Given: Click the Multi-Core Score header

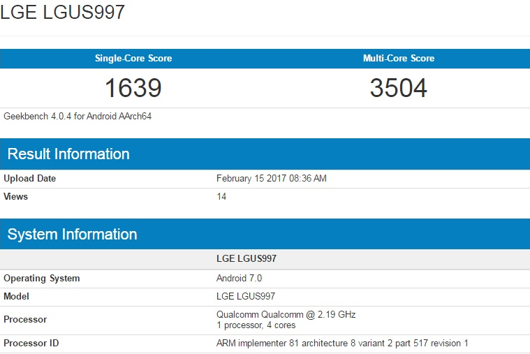Looking at the screenshot, I should pyautogui.click(x=398, y=59).
